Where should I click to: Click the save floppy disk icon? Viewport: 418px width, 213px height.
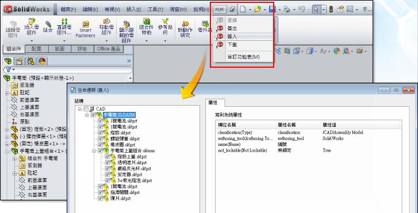tap(272, 10)
